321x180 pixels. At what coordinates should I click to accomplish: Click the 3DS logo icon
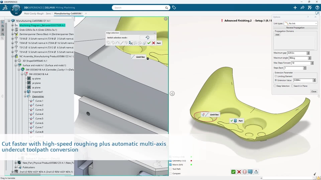pos(5,8)
